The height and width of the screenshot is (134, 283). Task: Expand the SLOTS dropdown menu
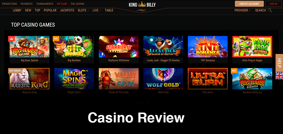(83, 10)
